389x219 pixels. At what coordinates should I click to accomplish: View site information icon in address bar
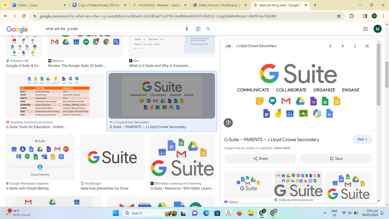35,16
